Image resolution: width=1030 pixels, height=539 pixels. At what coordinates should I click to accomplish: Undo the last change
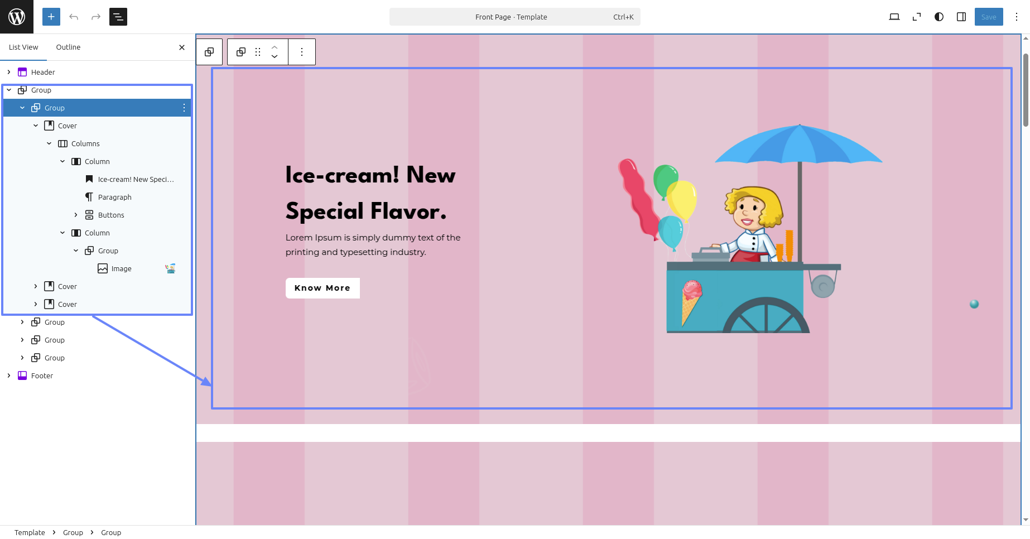tap(74, 17)
